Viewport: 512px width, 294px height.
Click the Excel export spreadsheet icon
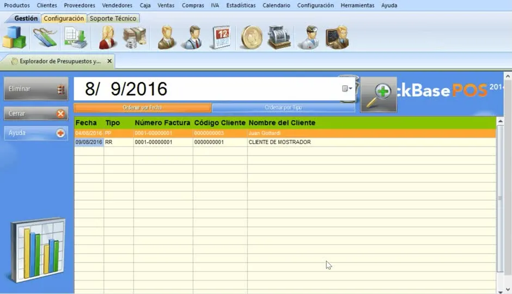(x=75, y=37)
